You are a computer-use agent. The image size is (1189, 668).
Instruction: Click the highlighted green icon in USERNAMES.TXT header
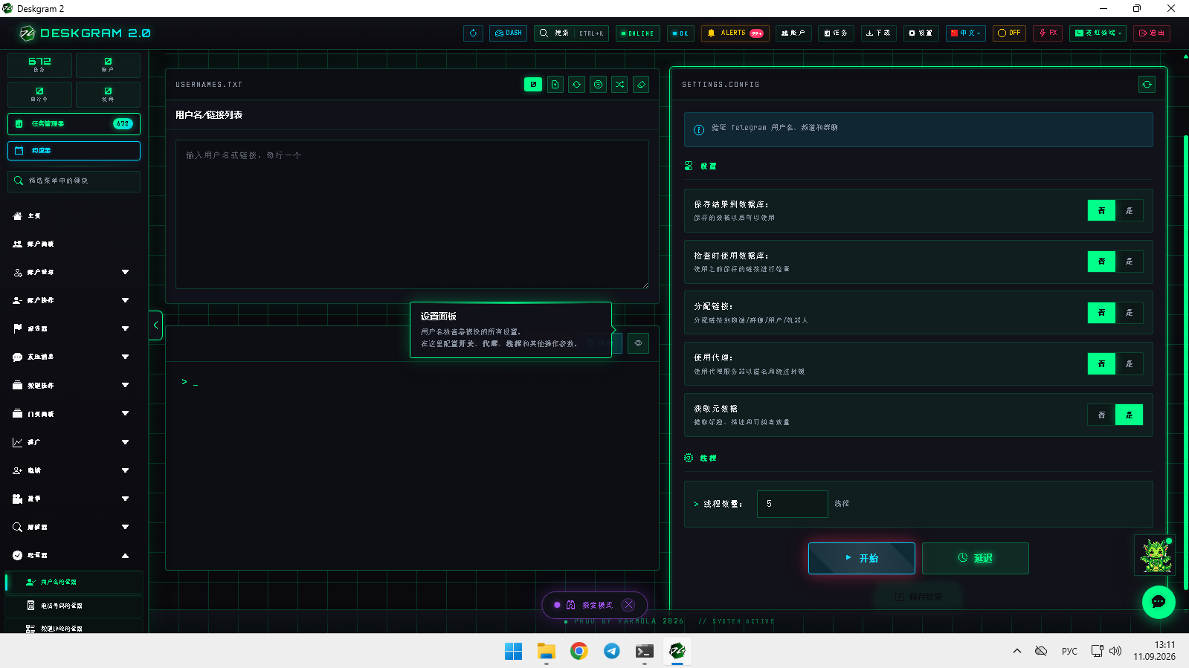click(533, 85)
